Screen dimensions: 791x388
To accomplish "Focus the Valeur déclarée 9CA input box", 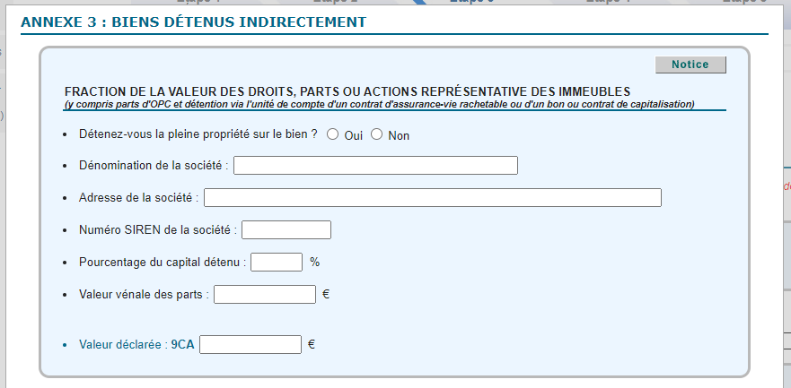I will (x=250, y=345).
